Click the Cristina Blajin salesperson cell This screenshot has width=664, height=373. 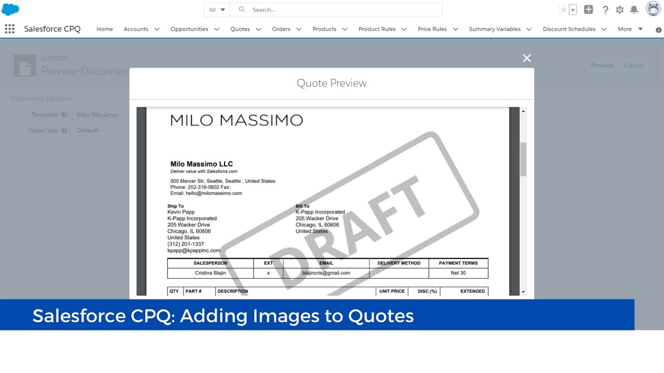click(x=210, y=273)
